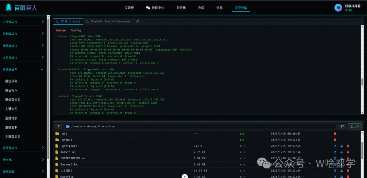Click the RH user avatar
367x178 pixels.
point(338,8)
